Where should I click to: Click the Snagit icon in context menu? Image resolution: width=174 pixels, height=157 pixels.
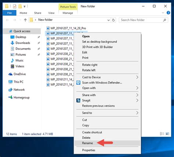pyautogui.click(x=78, y=100)
